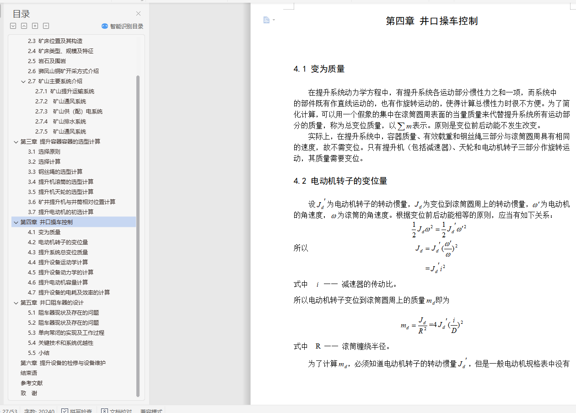The image size is (576, 413).
Task: Navigate to 2.7.2 矿山通风系统
Action: pyautogui.click(x=60, y=102)
